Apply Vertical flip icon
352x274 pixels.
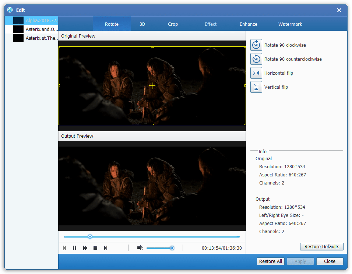256,87
